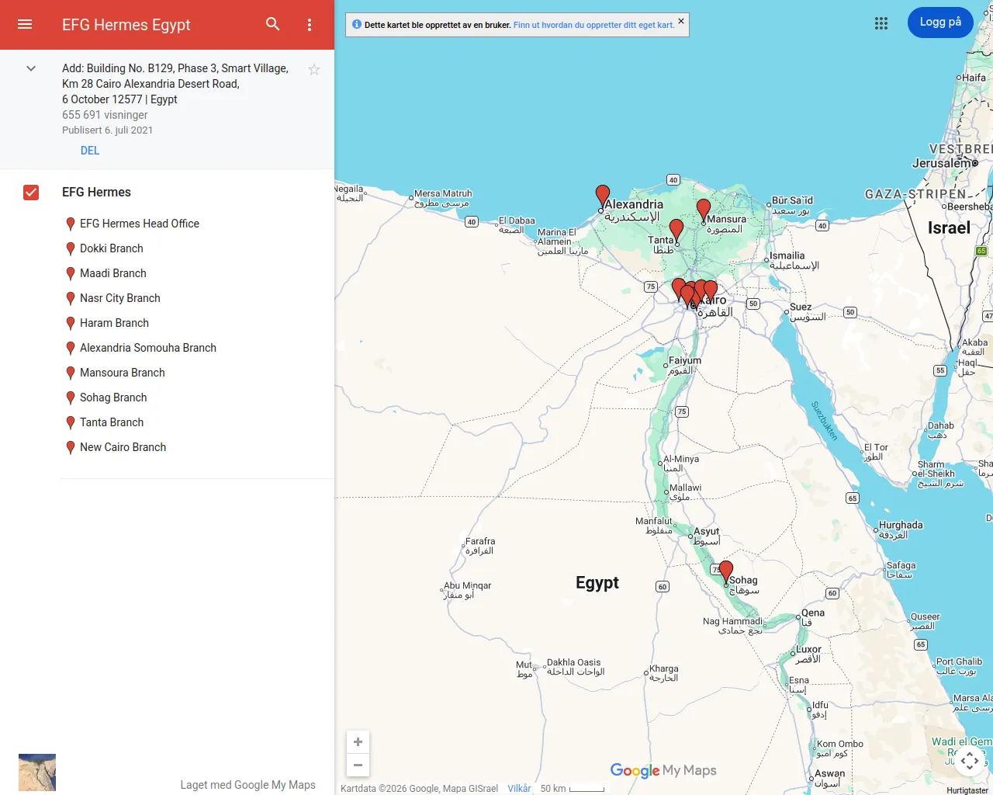
Task: Select New Cairo Branch in list
Action: [123, 447]
